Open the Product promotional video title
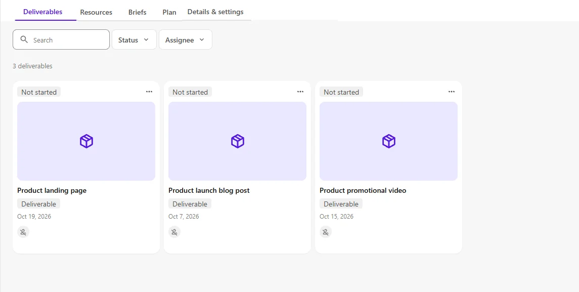 pyautogui.click(x=363, y=191)
